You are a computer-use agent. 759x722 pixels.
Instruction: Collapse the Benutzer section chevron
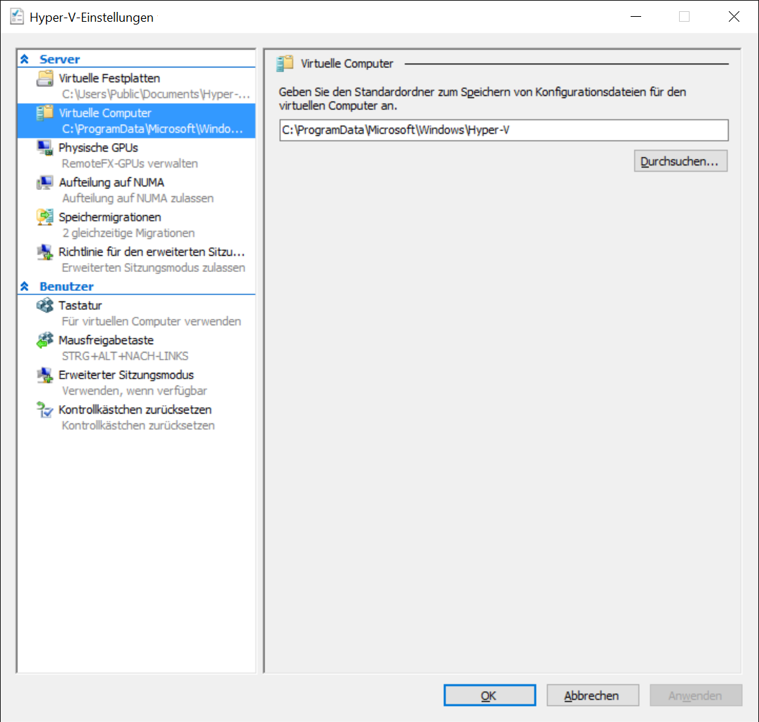25,286
